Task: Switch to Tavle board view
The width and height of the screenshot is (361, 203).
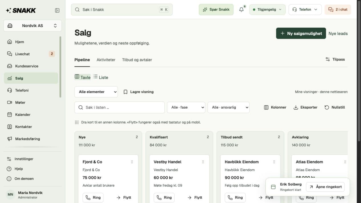Action: click(x=82, y=77)
